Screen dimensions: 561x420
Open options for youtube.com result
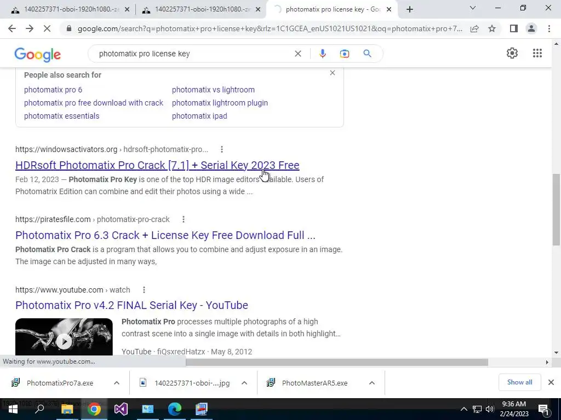tap(144, 290)
